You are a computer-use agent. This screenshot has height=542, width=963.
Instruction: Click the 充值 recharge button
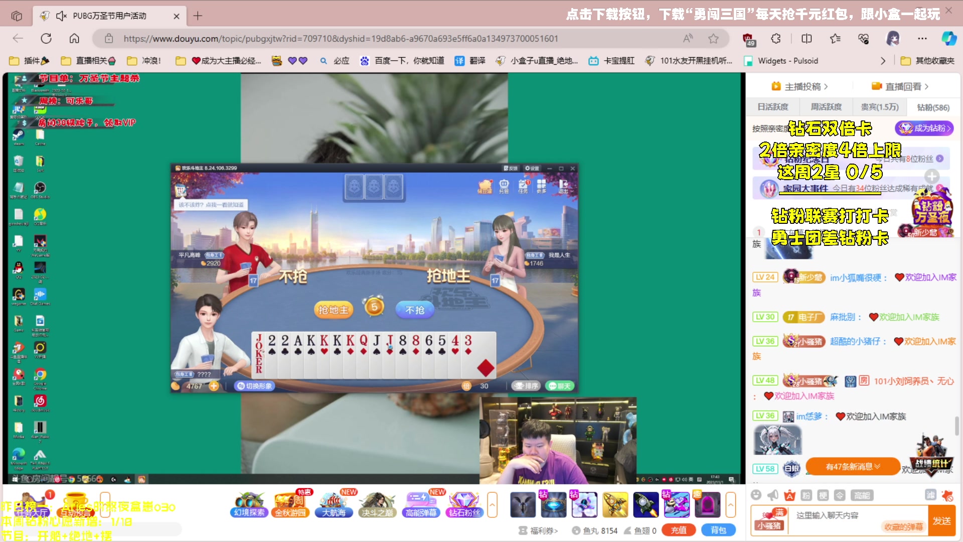679,530
